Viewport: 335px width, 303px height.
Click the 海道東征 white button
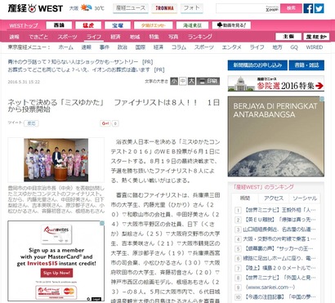(192, 25)
